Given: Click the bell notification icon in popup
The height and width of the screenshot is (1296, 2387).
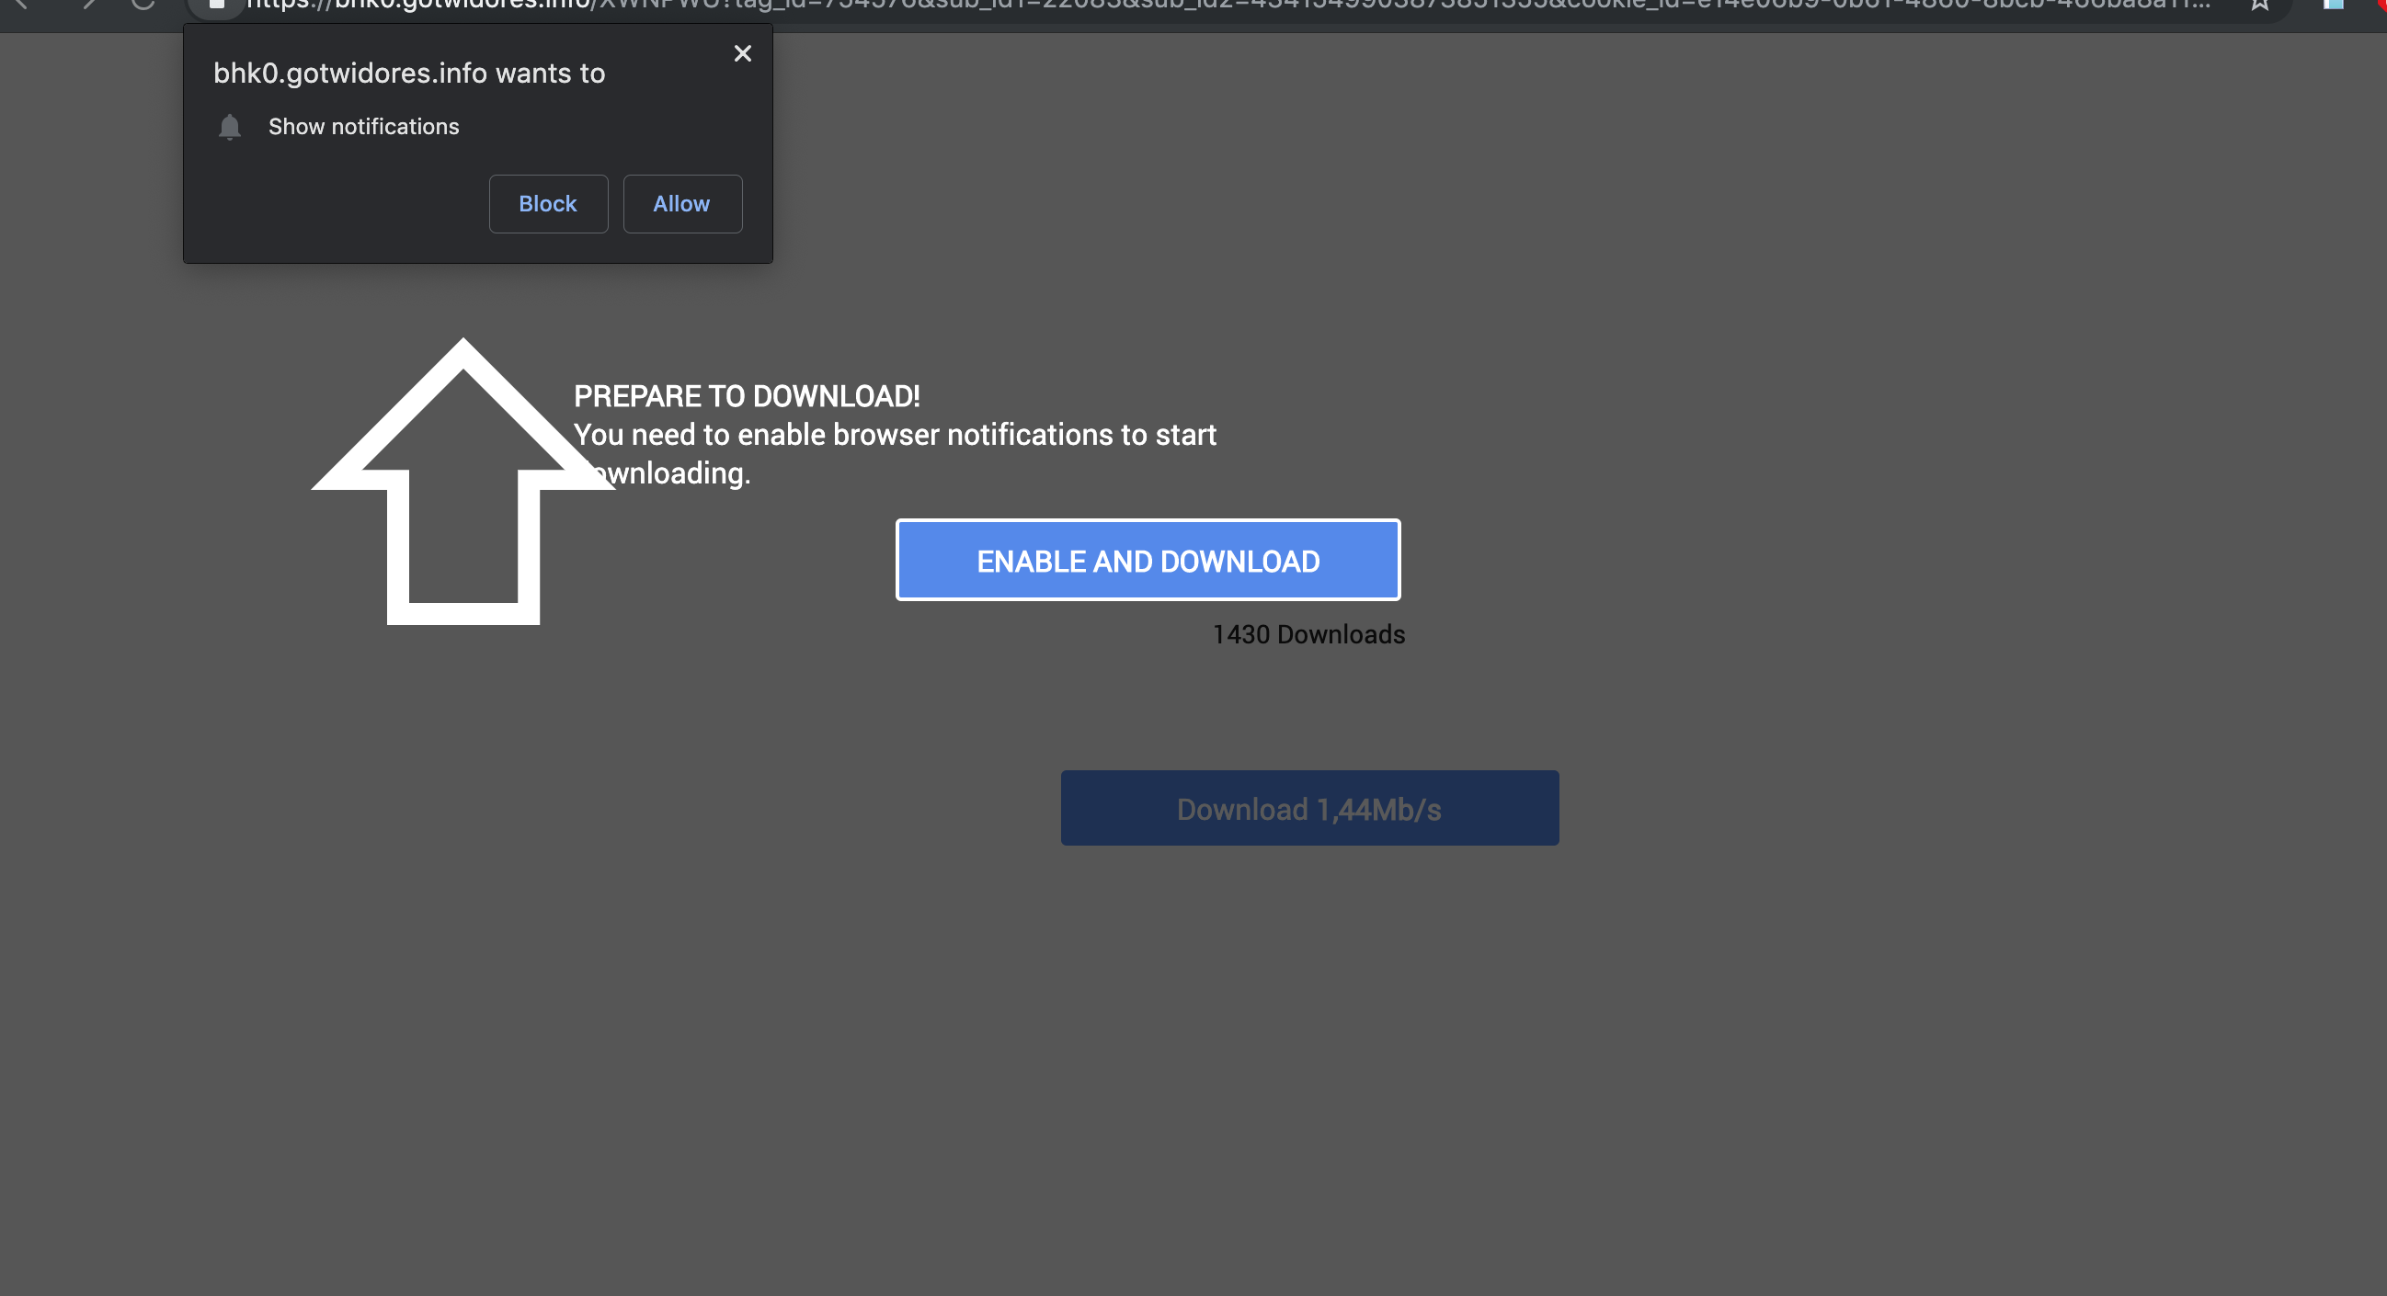Looking at the screenshot, I should 230,127.
